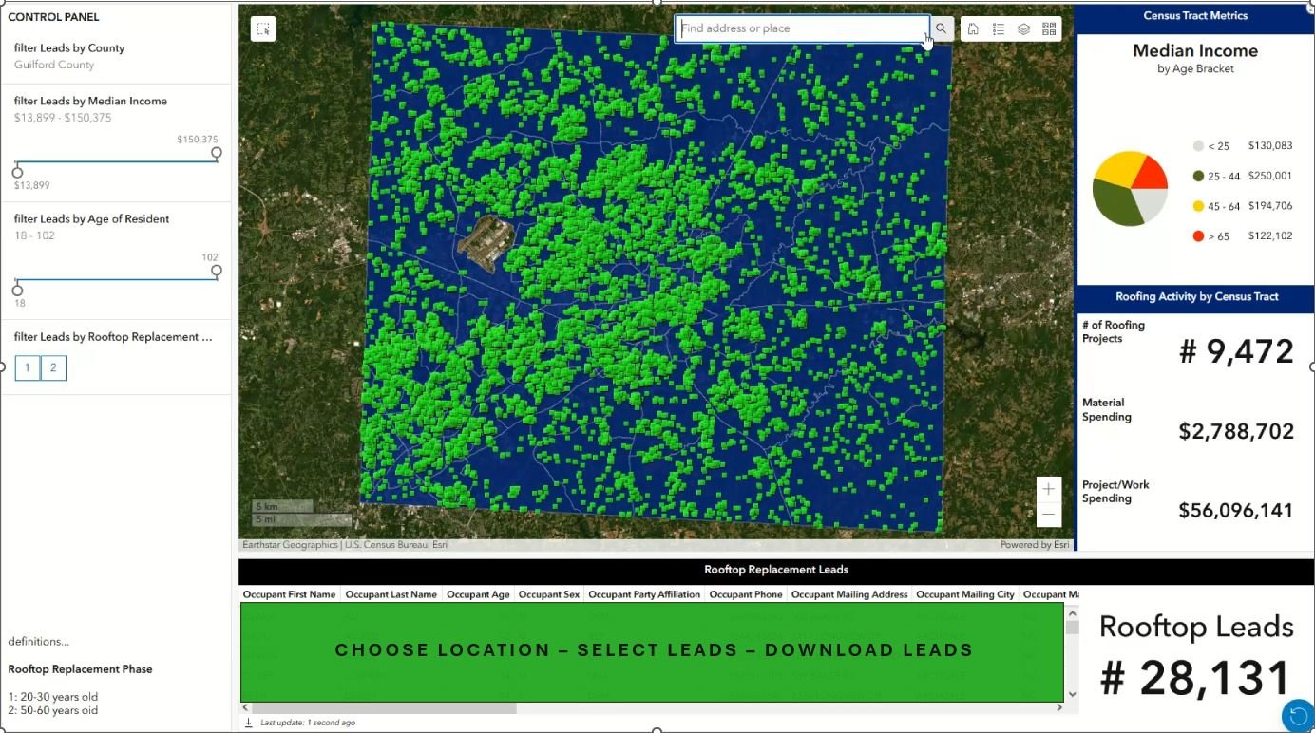Screen dimensions: 1315x733
Task: Click 'CHOOSE LOCATION – SELECT LEADS' green banner
Action: [x=652, y=651]
